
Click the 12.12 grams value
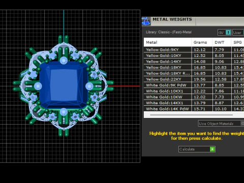click(x=200, y=50)
